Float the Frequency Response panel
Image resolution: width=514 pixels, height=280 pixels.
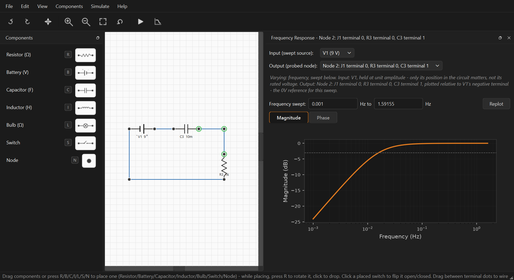coord(500,38)
